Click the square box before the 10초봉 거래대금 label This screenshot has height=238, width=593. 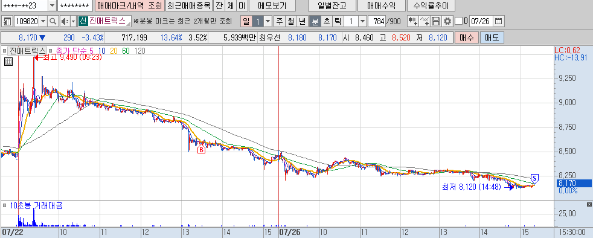click(x=5, y=206)
